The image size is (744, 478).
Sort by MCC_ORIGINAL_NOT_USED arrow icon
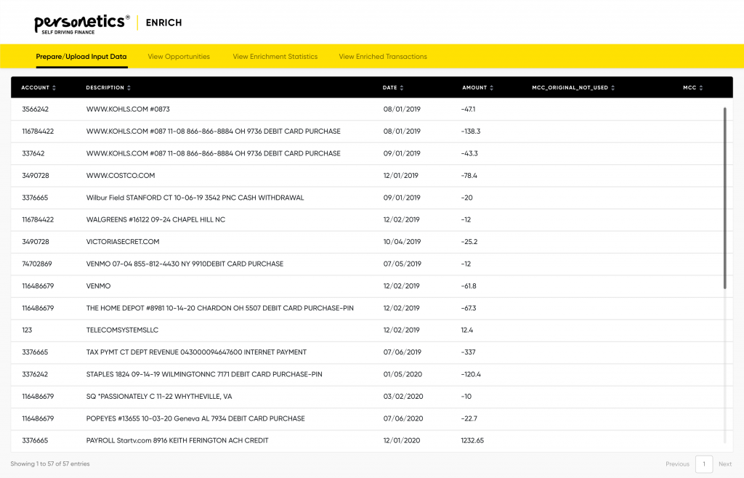click(x=613, y=88)
